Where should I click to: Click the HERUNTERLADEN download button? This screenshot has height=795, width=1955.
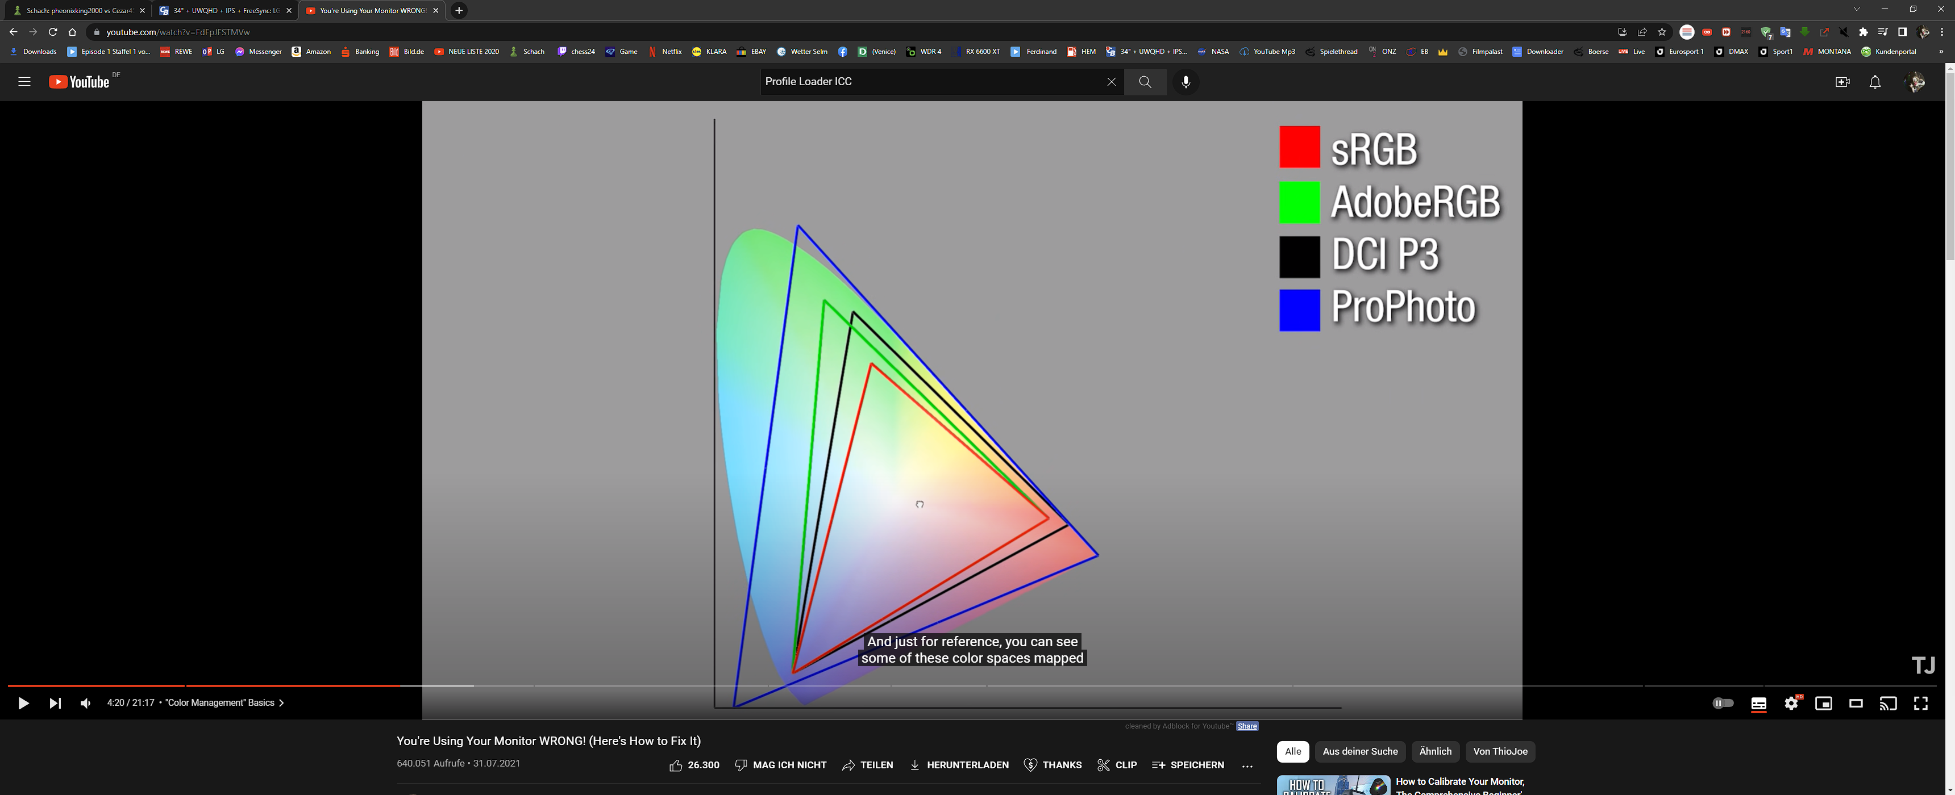point(959,765)
